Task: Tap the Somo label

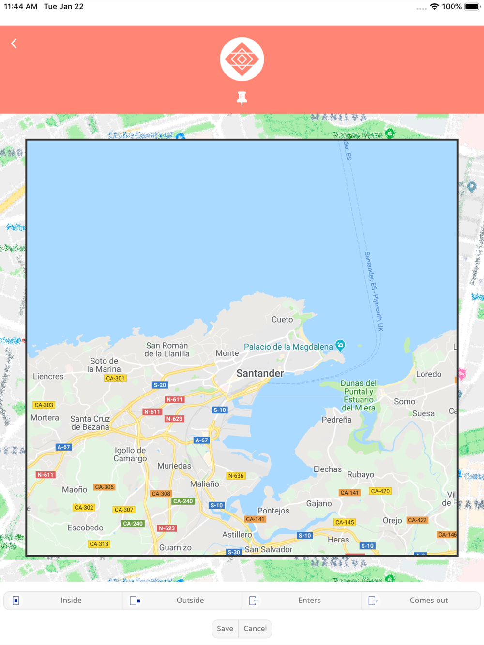Action: (405, 402)
